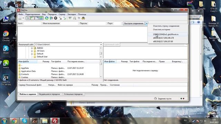Viewport: 221px width, 124px height.
Task: Select the Contacts folder row
Action: point(59,74)
